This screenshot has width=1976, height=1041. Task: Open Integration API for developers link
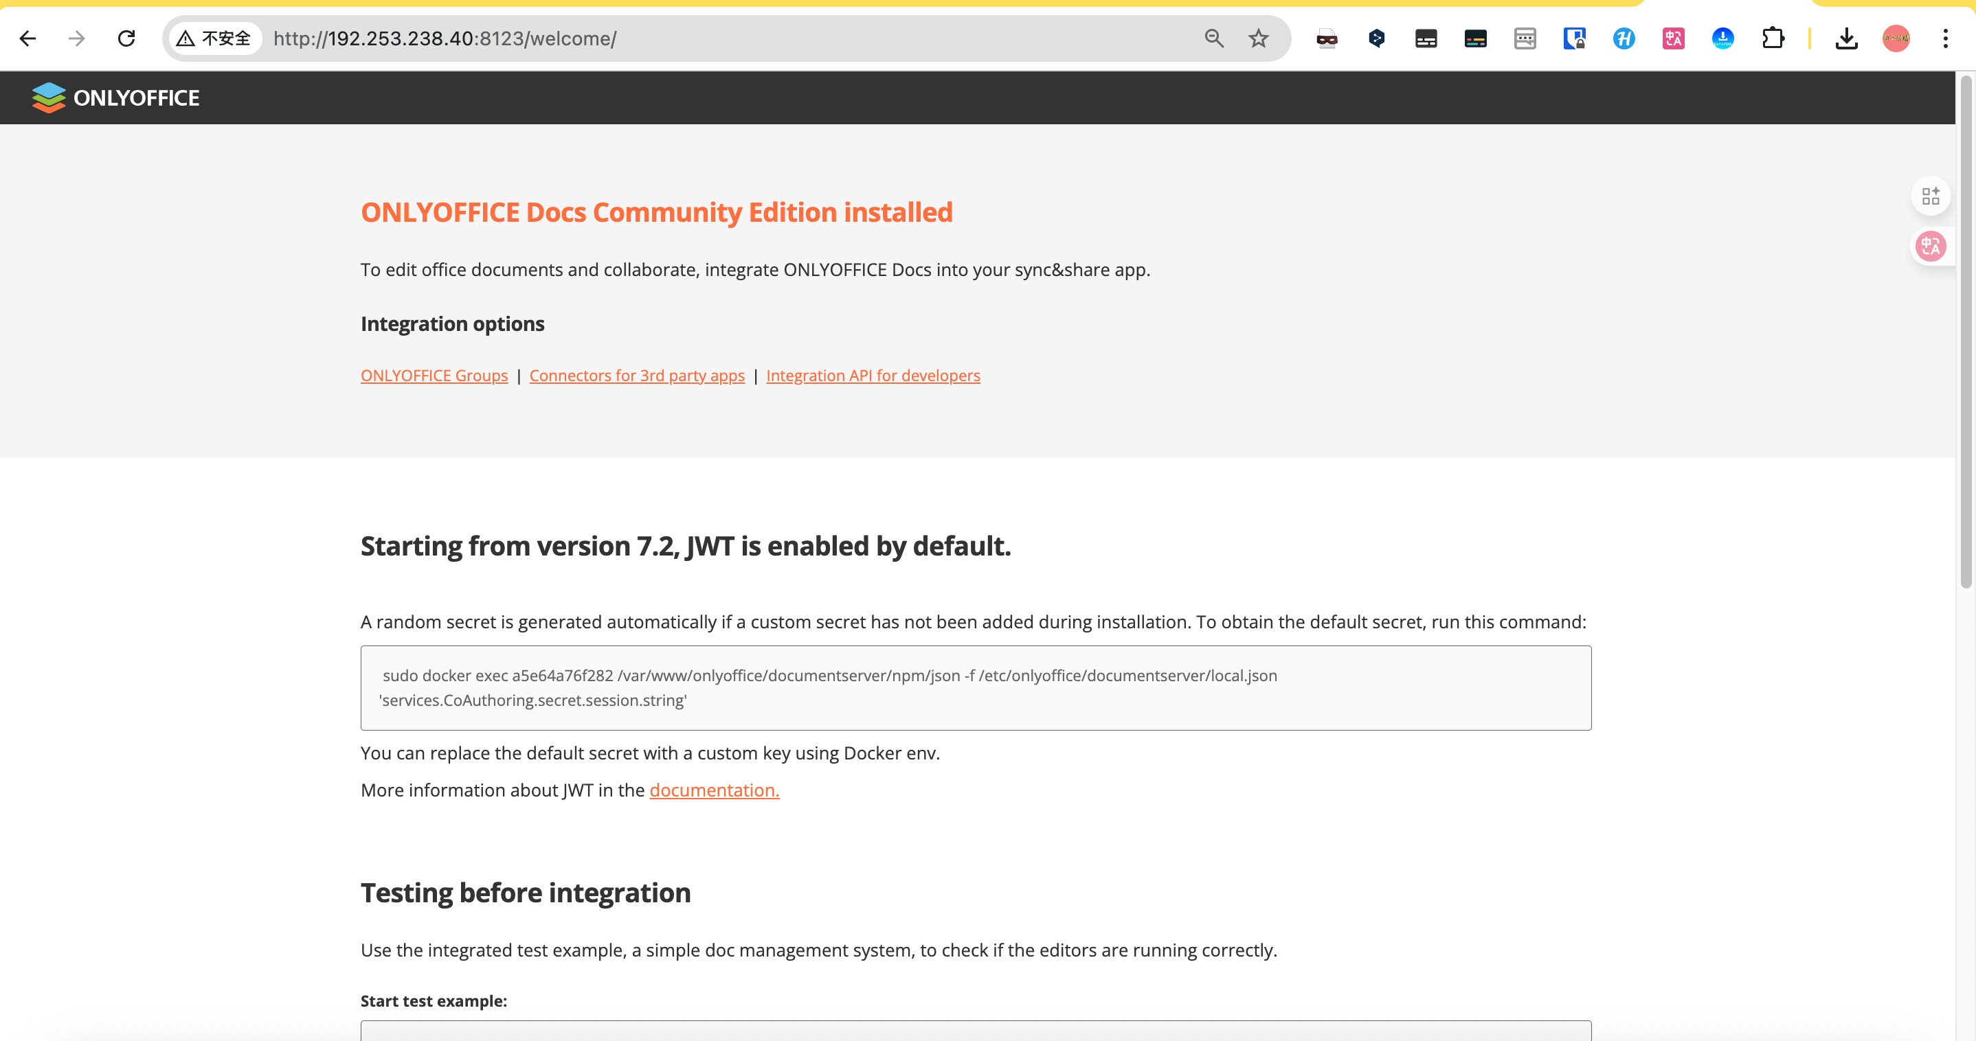(873, 376)
